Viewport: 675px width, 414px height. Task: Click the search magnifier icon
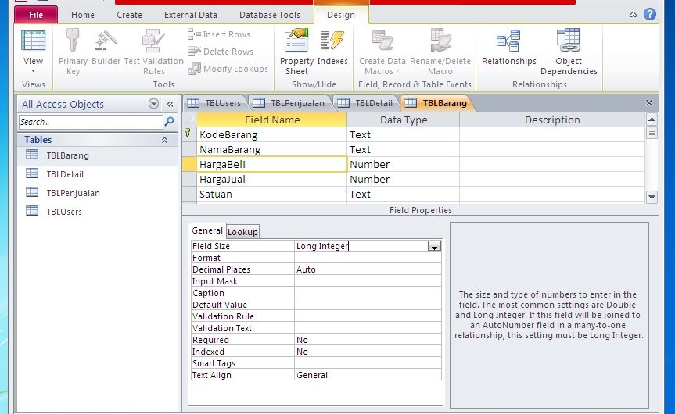pyautogui.click(x=170, y=122)
